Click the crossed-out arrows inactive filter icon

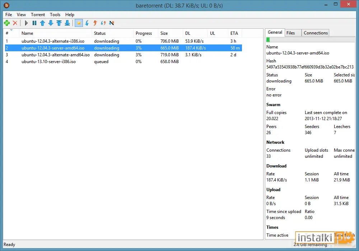tap(112, 23)
